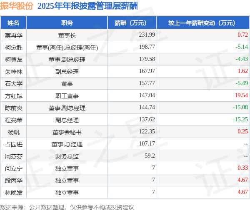Click the 董事,总经理 position cell
Viewport: 250px width, 211px height.
[x=67, y=144]
